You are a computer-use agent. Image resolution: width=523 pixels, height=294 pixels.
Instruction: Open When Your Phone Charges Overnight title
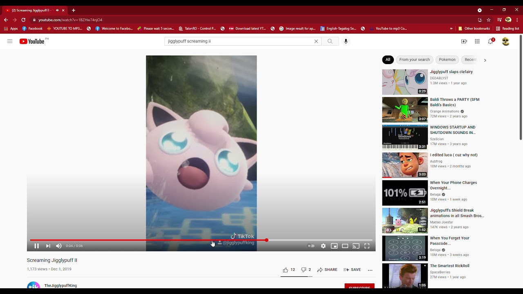click(x=454, y=185)
